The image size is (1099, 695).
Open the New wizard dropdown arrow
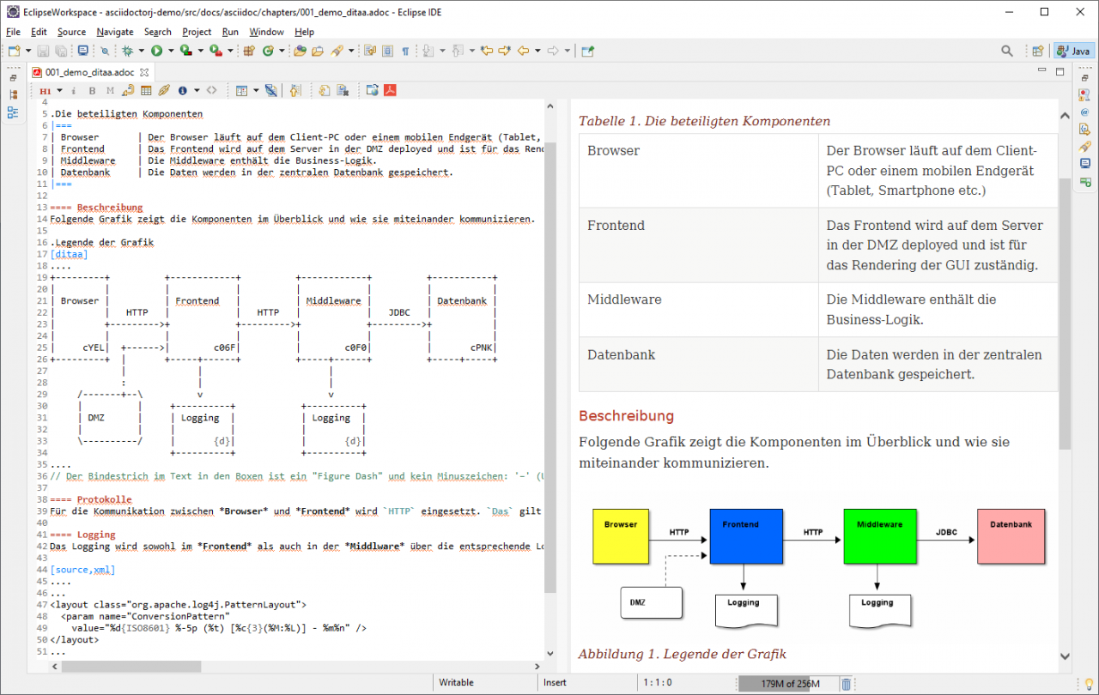click(28, 51)
